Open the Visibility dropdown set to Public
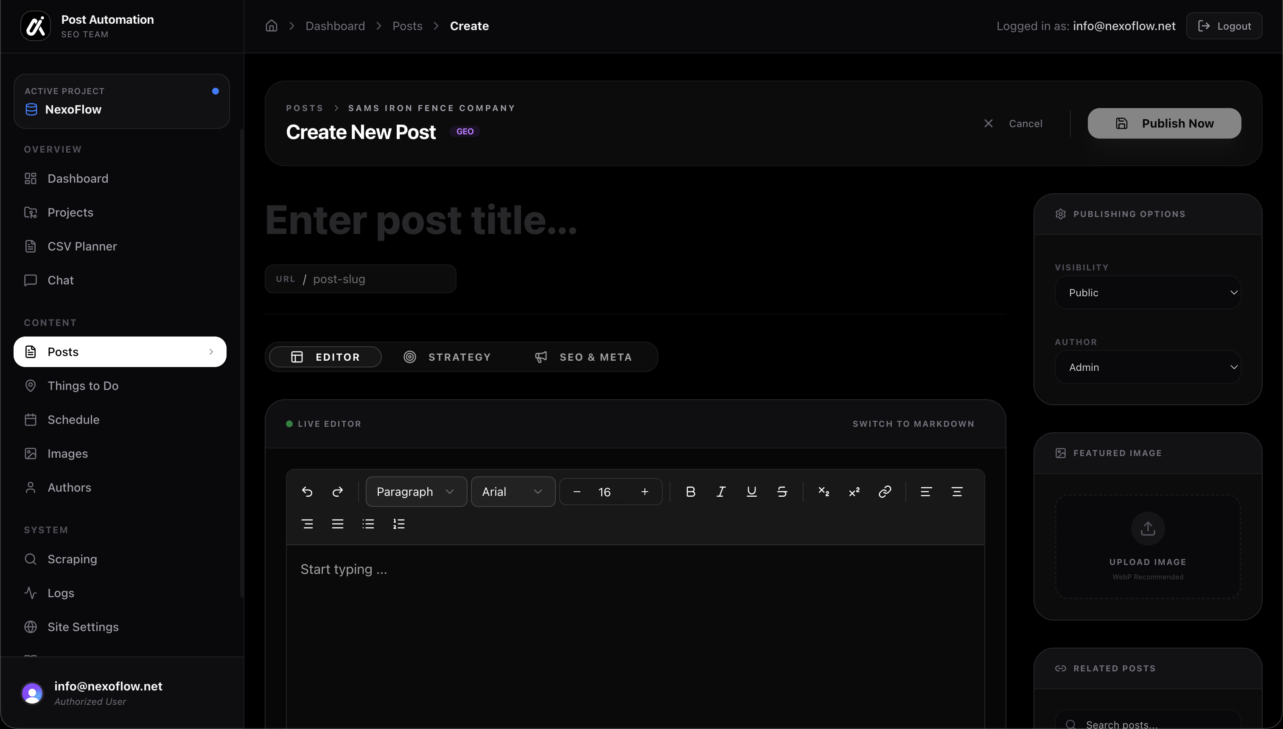The width and height of the screenshot is (1283, 729). 1147,292
